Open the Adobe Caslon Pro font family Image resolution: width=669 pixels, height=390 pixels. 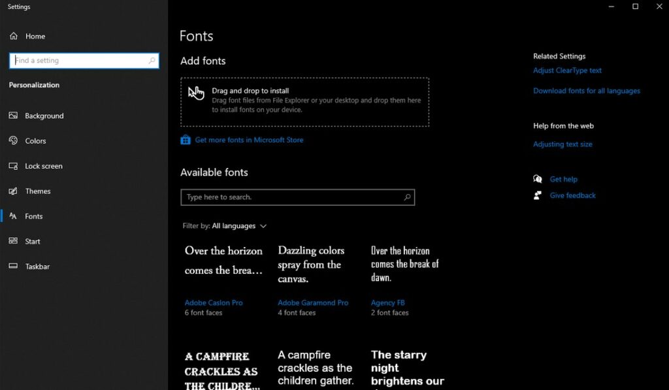click(214, 302)
